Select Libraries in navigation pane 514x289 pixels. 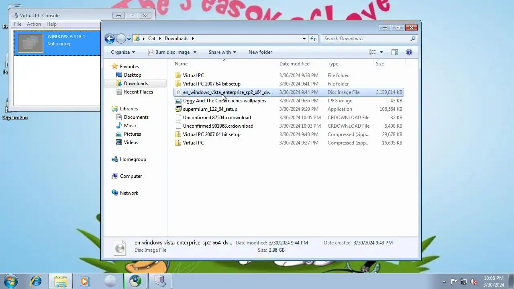tap(128, 109)
